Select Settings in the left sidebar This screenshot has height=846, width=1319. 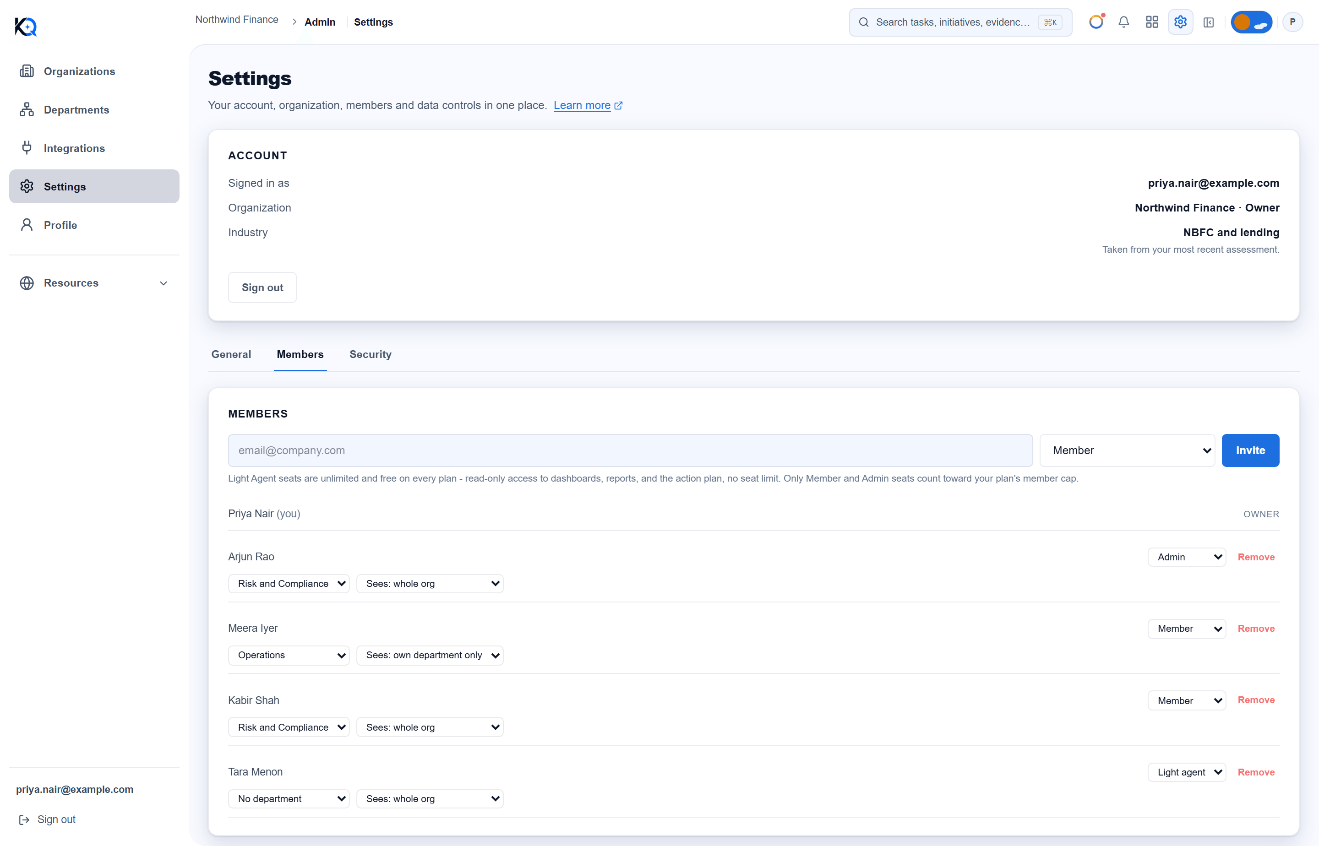pos(94,187)
